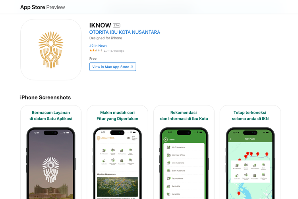Open the fourth screenshot Tetap terkoneksi
The width and height of the screenshot is (298, 199).
250,152
